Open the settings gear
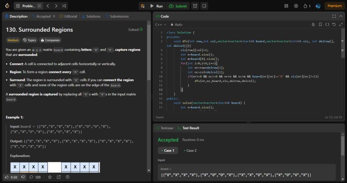The image size is (347, 183). (x=296, y=6)
